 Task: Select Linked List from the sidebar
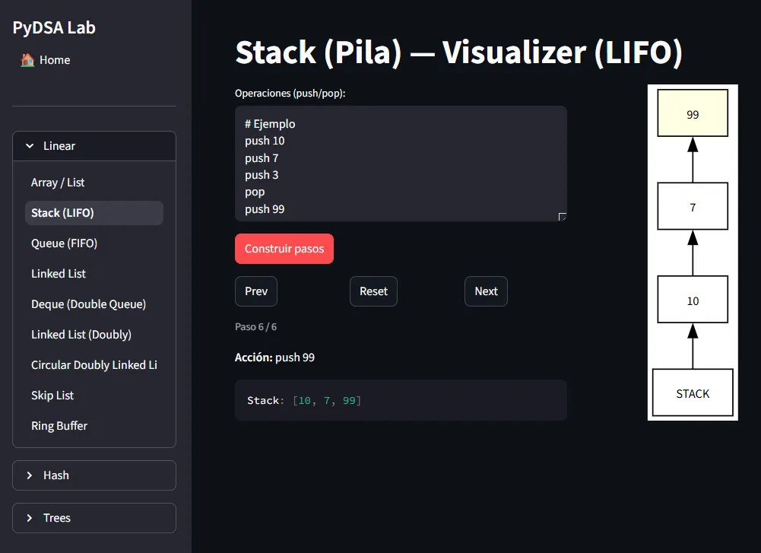coord(59,273)
